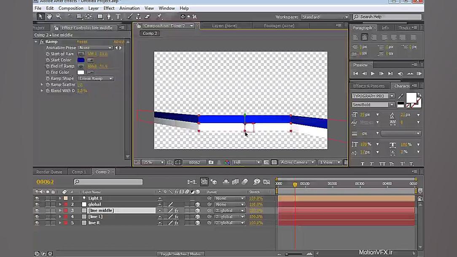Click the eyedropper in Character panel

tap(401, 96)
